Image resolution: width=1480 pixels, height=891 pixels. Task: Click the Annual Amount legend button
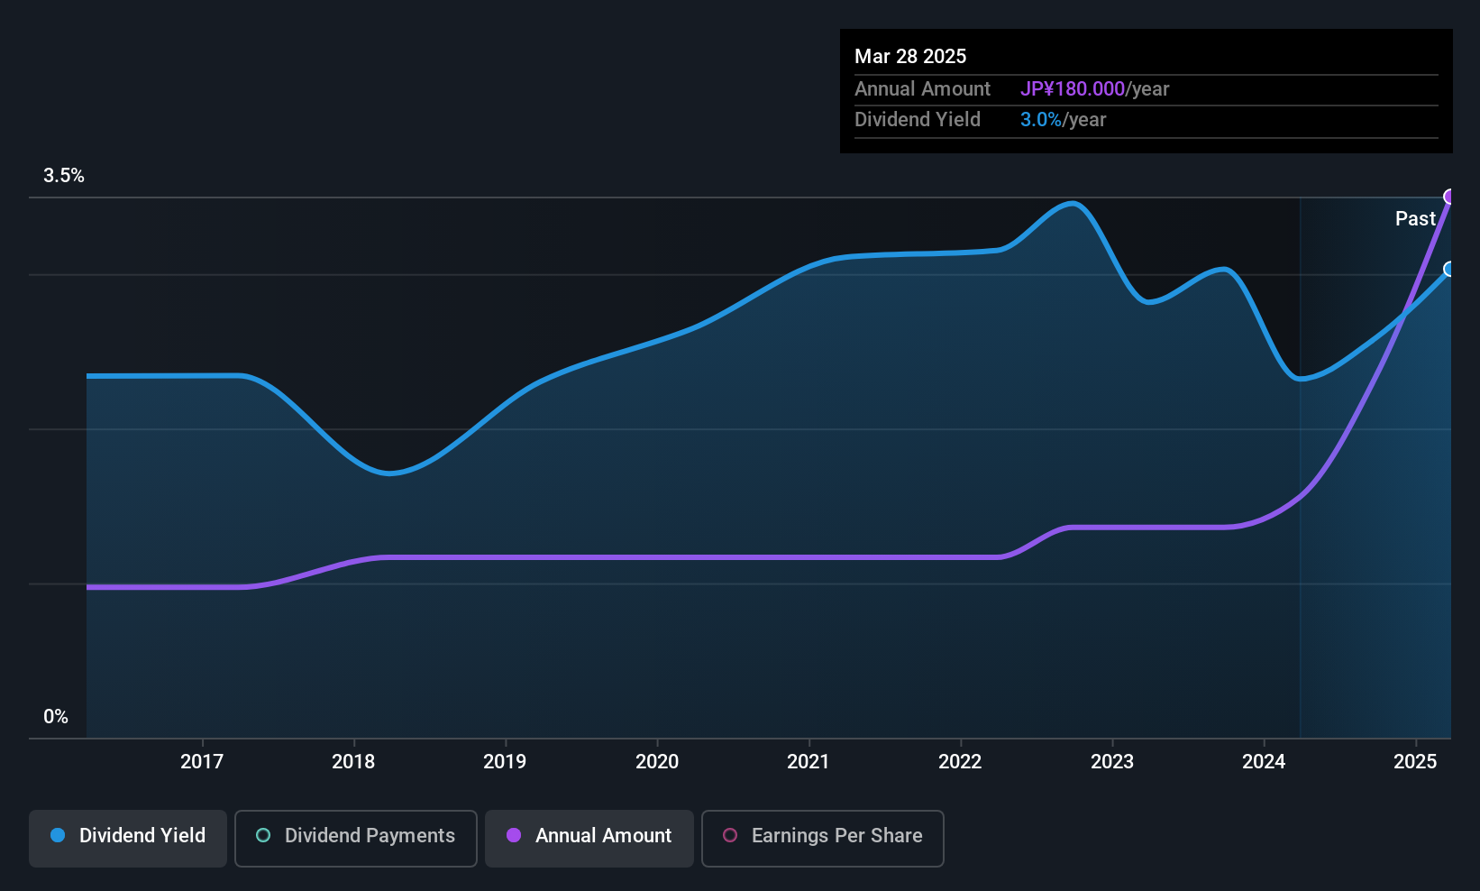(x=589, y=836)
